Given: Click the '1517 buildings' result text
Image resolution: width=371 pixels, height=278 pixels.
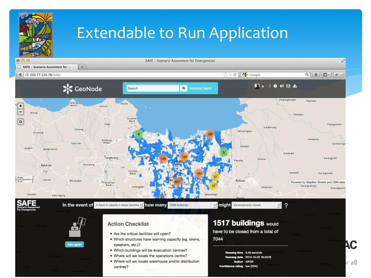Looking at the screenshot, I should coord(238,223).
